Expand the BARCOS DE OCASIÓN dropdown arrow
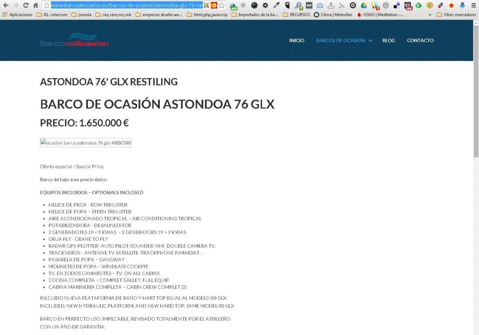479x335 pixels. [x=370, y=41]
